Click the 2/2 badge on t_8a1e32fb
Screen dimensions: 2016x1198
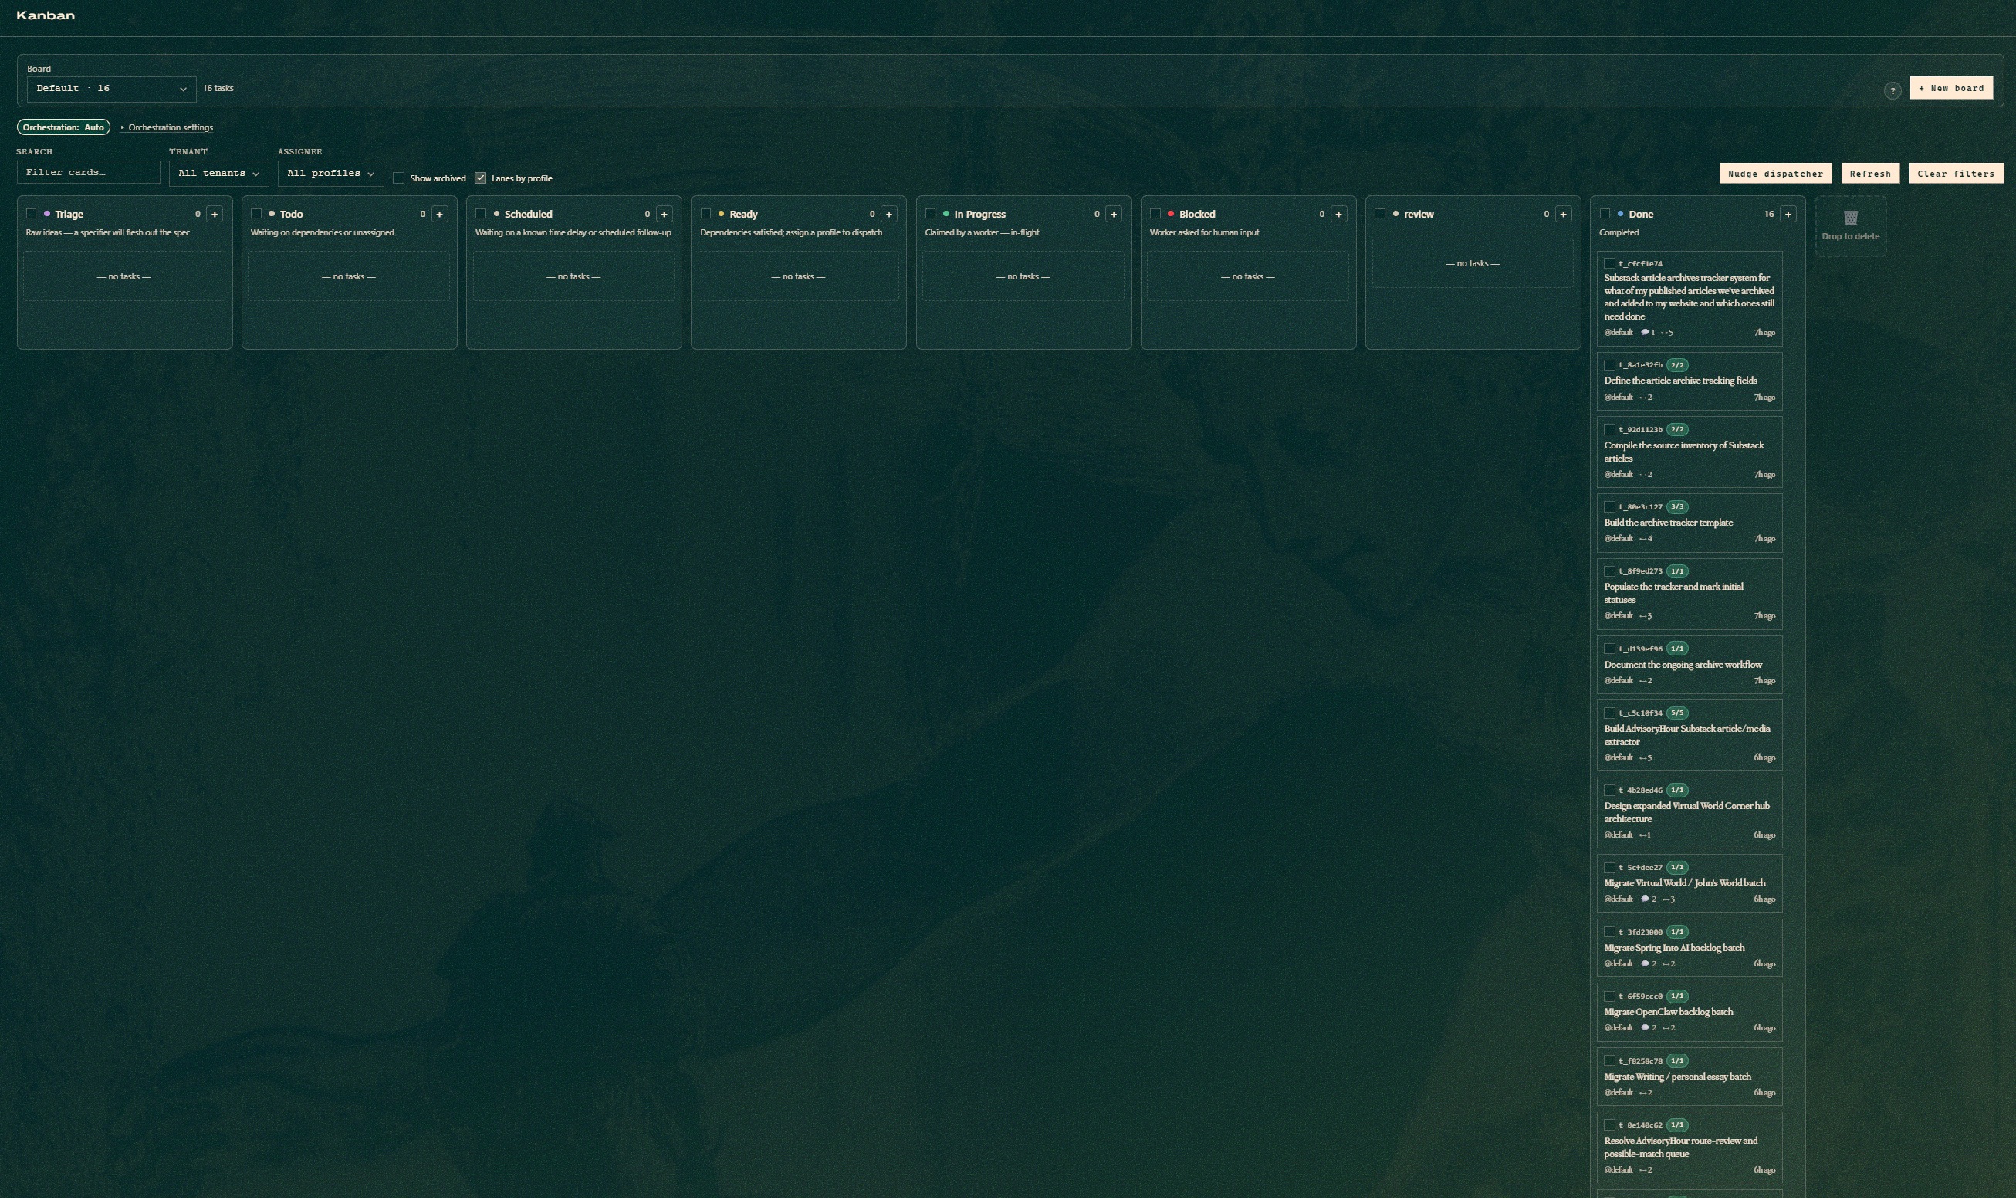[x=1677, y=365]
